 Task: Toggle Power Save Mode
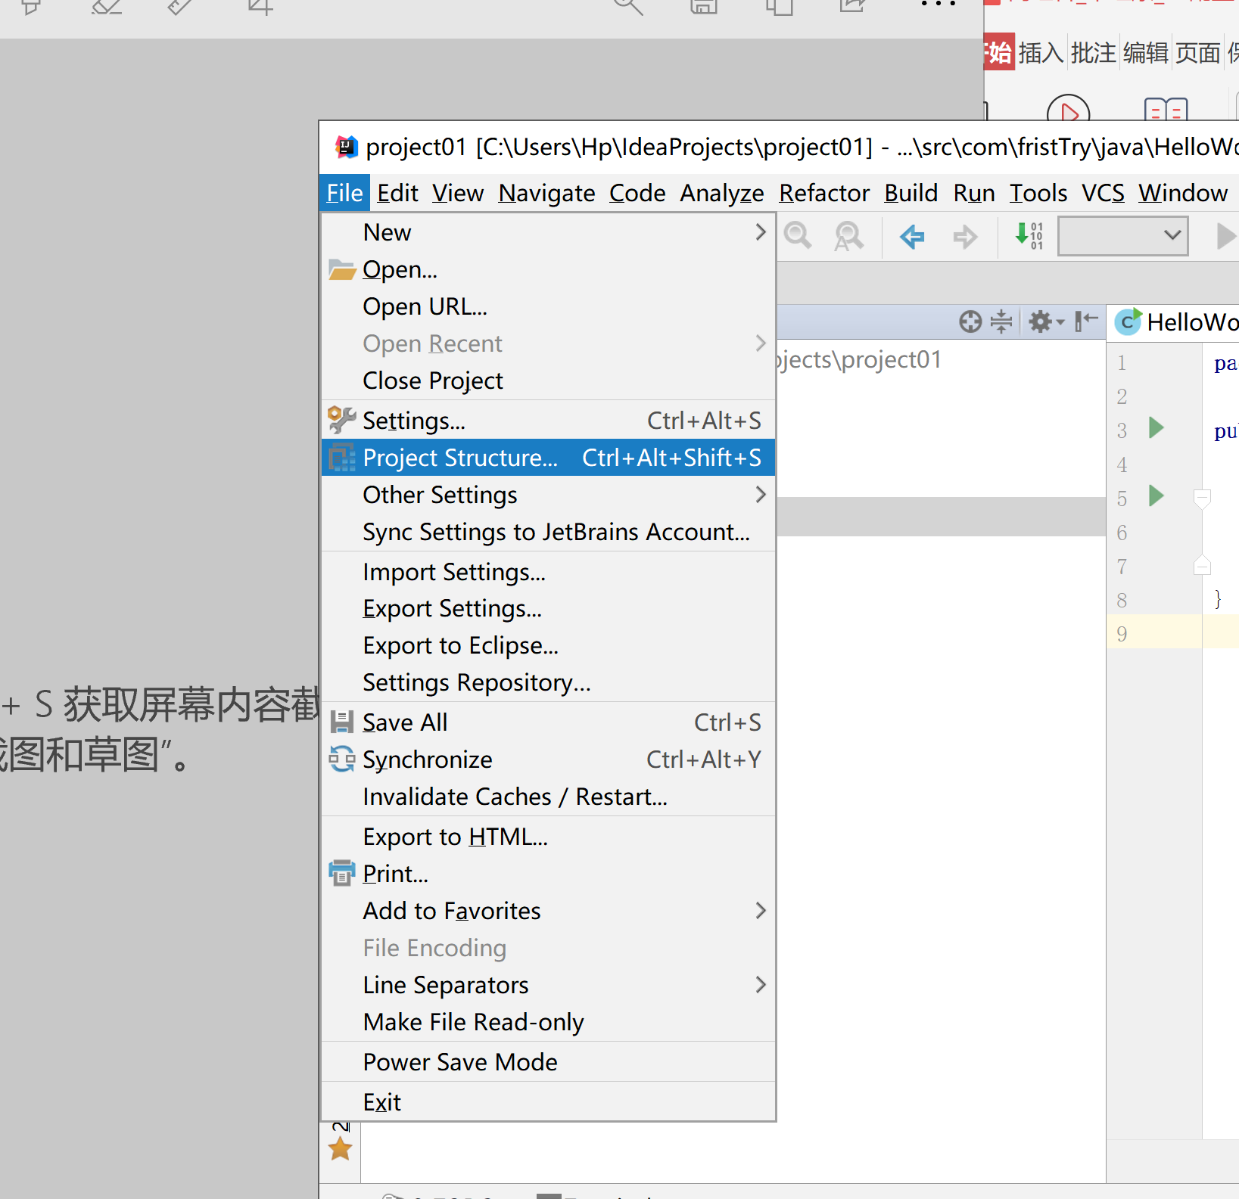click(x=549, y=1062)
